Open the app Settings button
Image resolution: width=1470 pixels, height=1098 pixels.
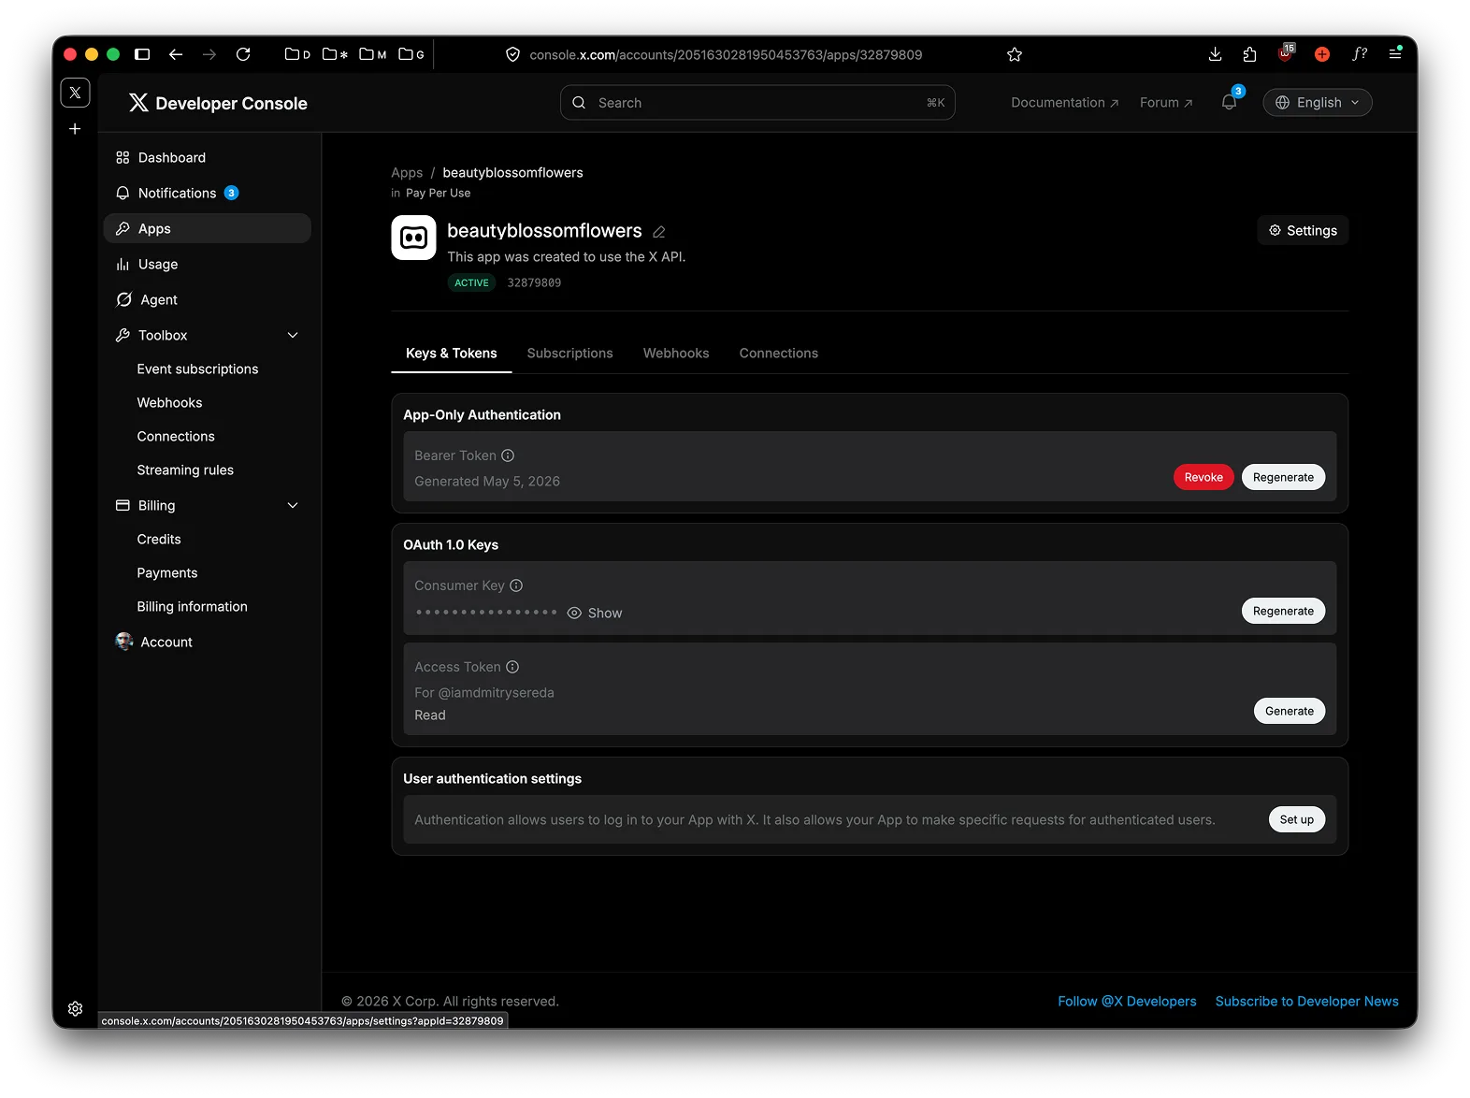[1303, 230]
